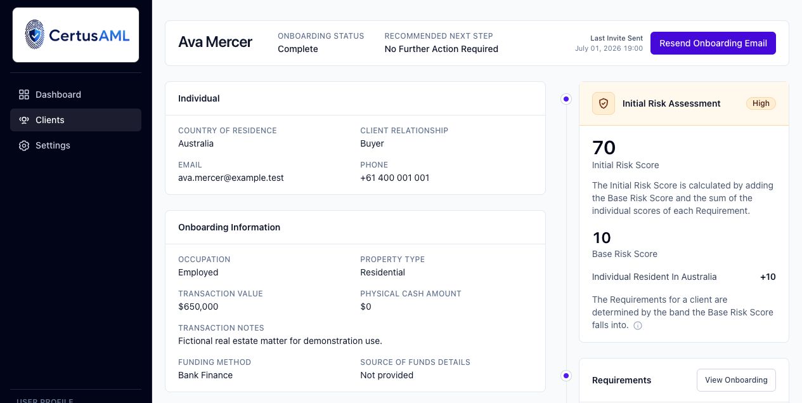Click funding method 'Bank Finance'
Screen dimensions: 802x403
[205, 375]
